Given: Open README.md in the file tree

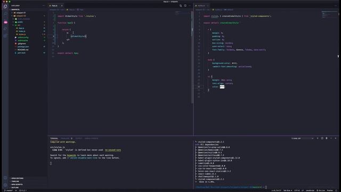Looking at the screenshot, I should click(x=23, y=50).
